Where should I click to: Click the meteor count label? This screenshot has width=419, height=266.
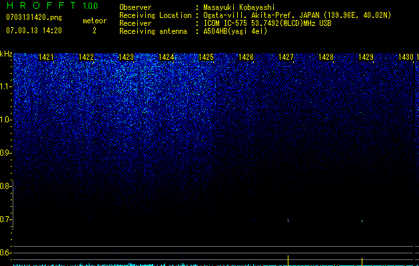95,21
